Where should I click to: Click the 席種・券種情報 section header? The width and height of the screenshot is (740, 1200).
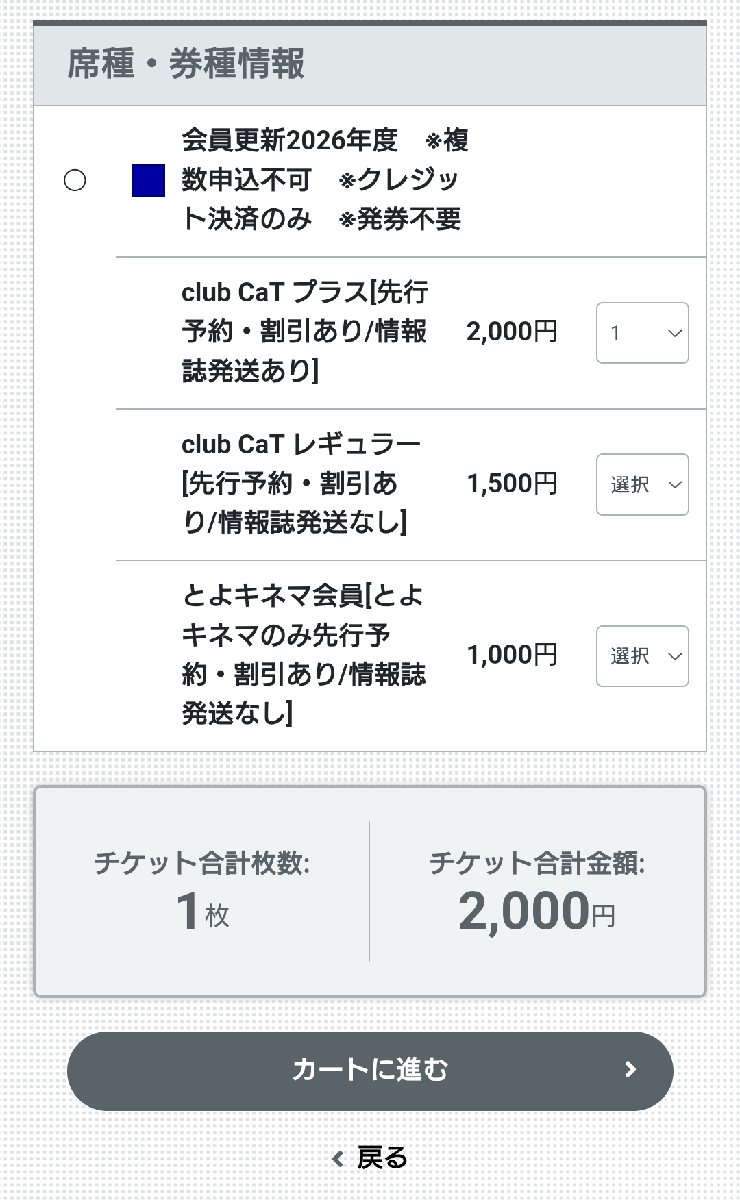point(186,64)
